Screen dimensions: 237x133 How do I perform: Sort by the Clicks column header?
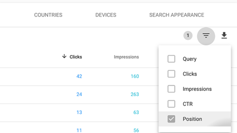76,57
